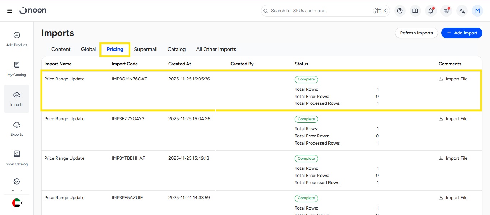
Task: Open the guide book icon
Action: (415, 11)
